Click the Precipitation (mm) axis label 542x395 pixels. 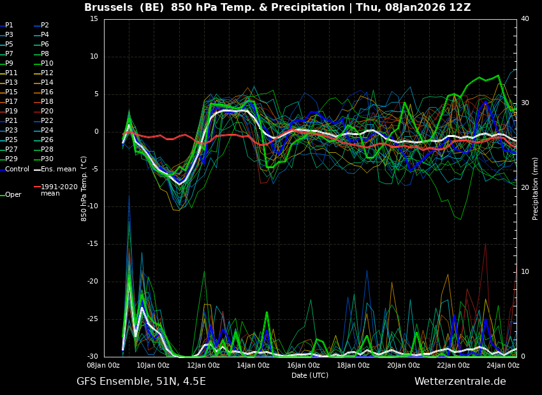point(536,187)
